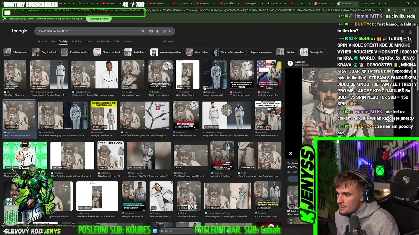Click the lens icon on preview image
This screenshot has height=235, width=419.
[290, 153]
